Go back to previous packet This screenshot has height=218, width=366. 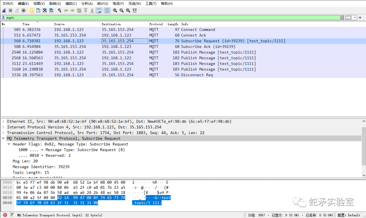pyautogui.click(x=66, y=11)
